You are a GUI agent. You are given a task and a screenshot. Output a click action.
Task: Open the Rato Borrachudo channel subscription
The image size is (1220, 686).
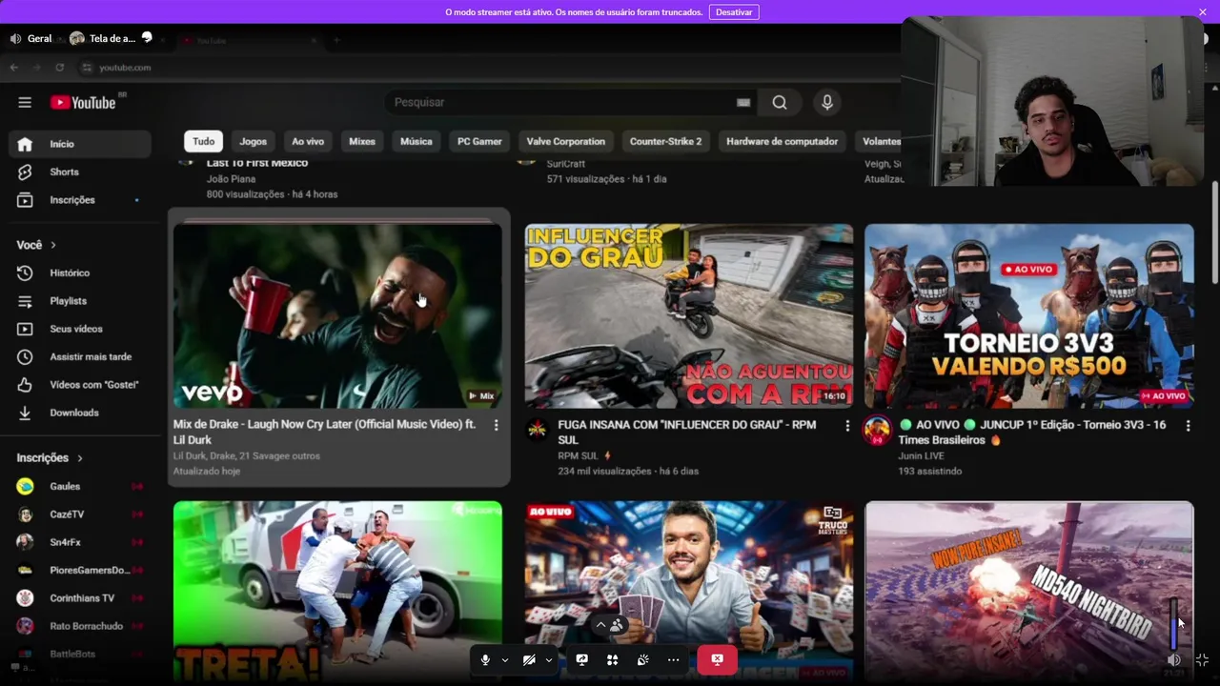pyautogui.click(x=80, y=626)
